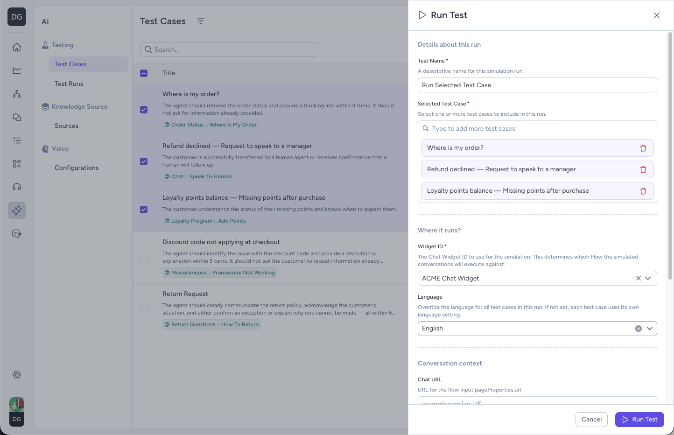Clear the English language selection
674x435 pixels.
[x=639, y=329]
